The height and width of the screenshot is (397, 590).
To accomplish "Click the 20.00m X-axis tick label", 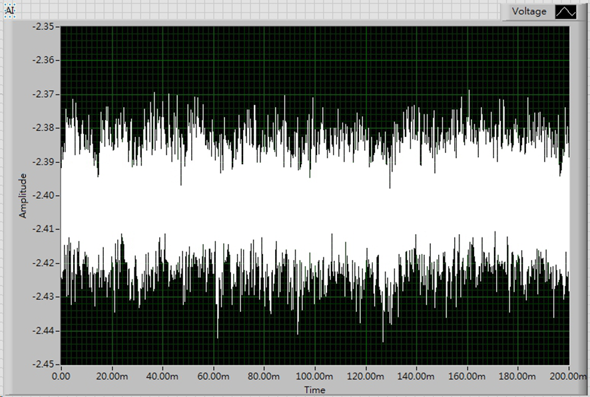I will 112,376.
